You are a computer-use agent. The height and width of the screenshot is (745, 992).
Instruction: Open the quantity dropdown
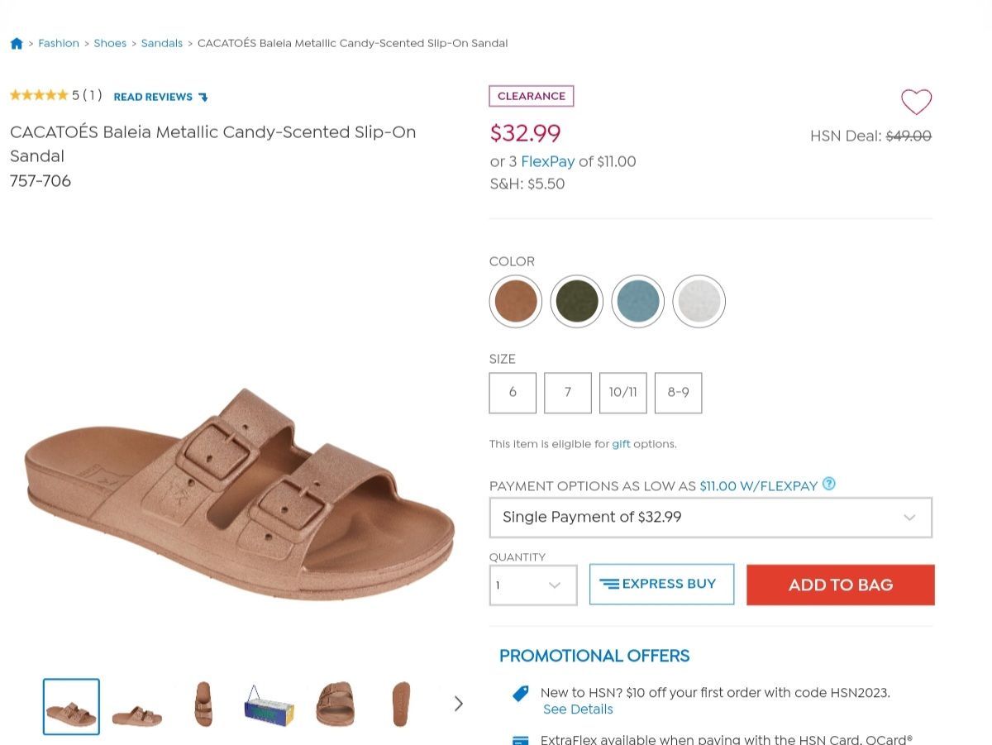532,584
